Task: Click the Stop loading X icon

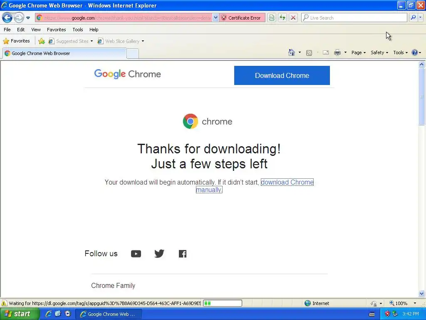Action: tap(293, 18)
